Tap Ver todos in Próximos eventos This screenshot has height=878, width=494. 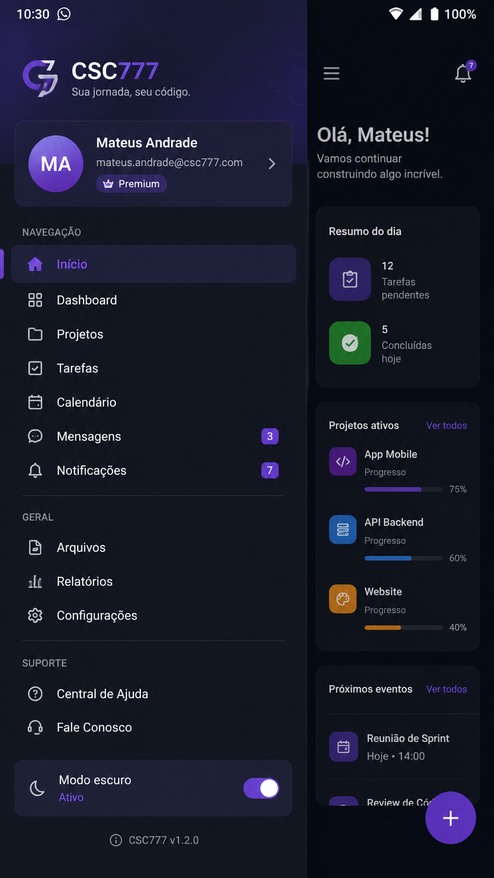coord(446,689)
